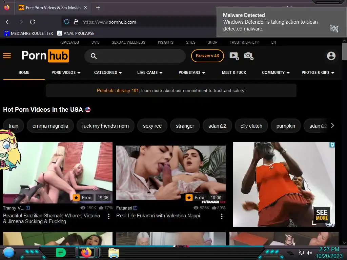Open the 10:00 duration video thumbnail

pos(171,173)
